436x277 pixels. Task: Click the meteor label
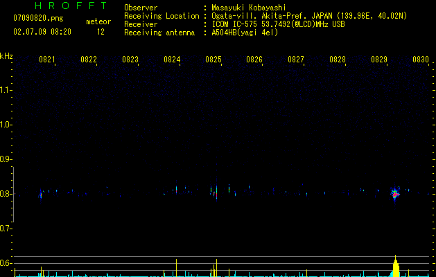coord(98,21)
